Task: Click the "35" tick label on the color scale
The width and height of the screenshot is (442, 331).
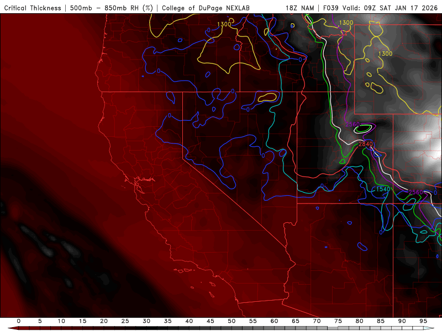Action: (x=168, y=321)
